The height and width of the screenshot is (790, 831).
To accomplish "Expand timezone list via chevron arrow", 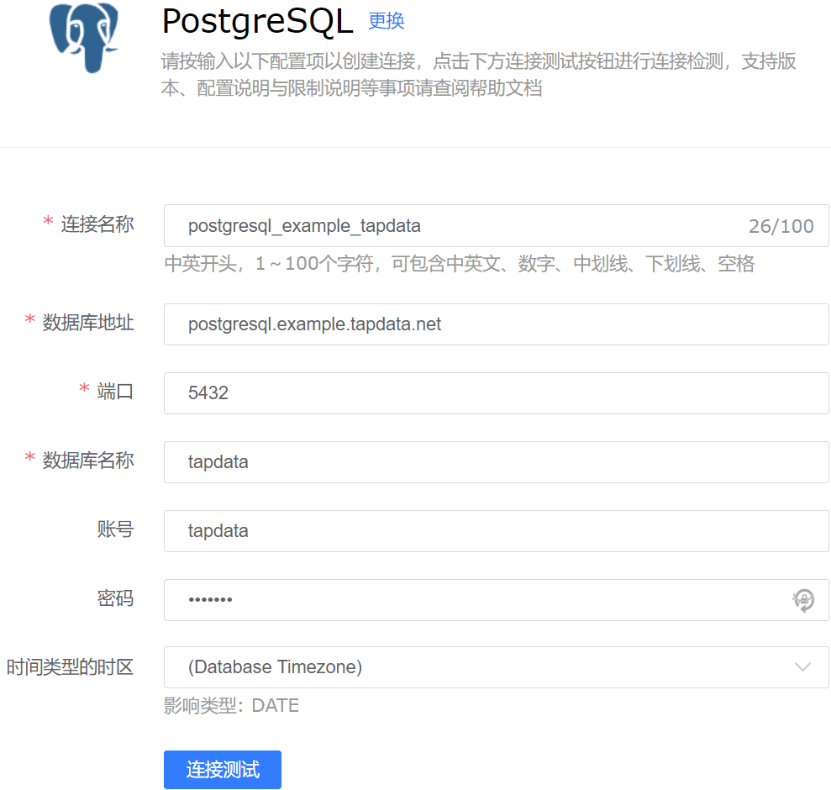I will coord(802,667).
